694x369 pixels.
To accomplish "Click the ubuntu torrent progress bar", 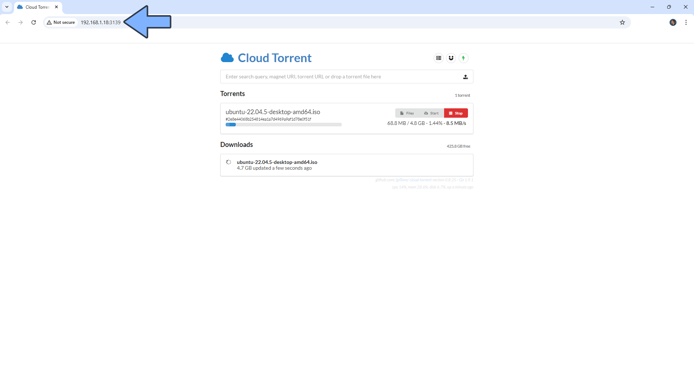I will pos(284,125).
